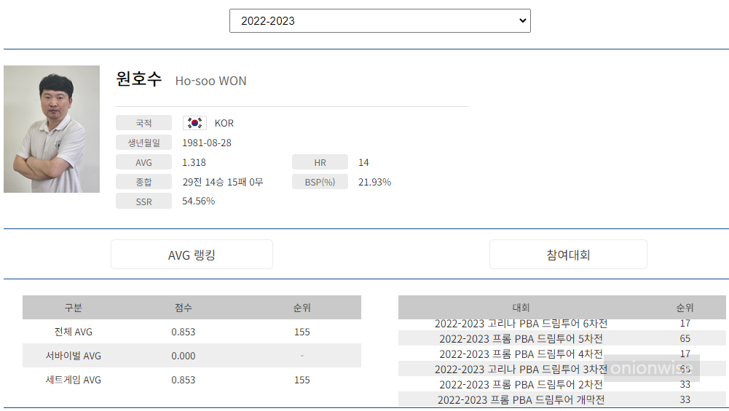Click the 전체 AVG score 0.853

[184, 332]
